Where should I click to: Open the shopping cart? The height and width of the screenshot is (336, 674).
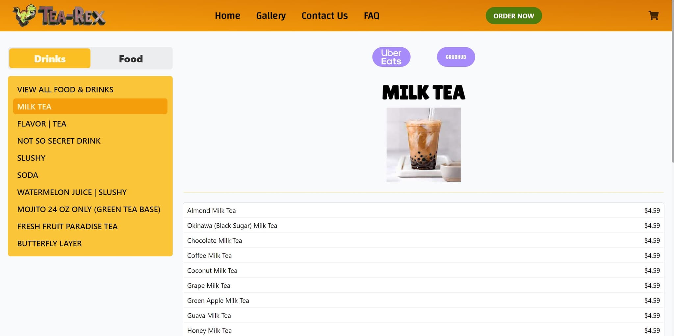coord(654,15)
